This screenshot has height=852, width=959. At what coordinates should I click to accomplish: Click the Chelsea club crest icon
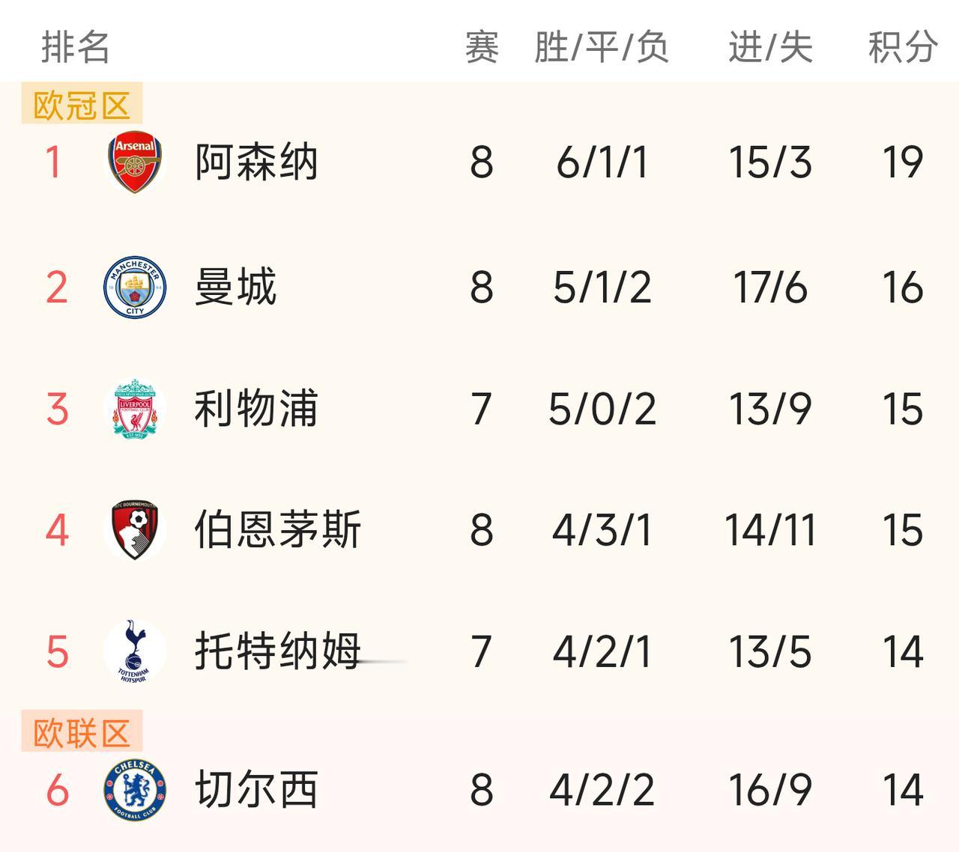[135, 790]
